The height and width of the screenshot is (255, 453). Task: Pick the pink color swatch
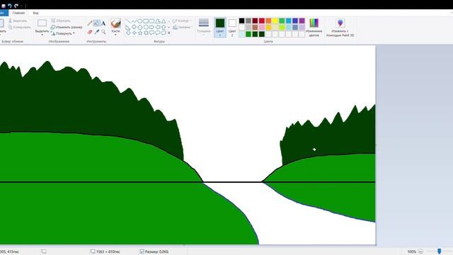point(262,27)
